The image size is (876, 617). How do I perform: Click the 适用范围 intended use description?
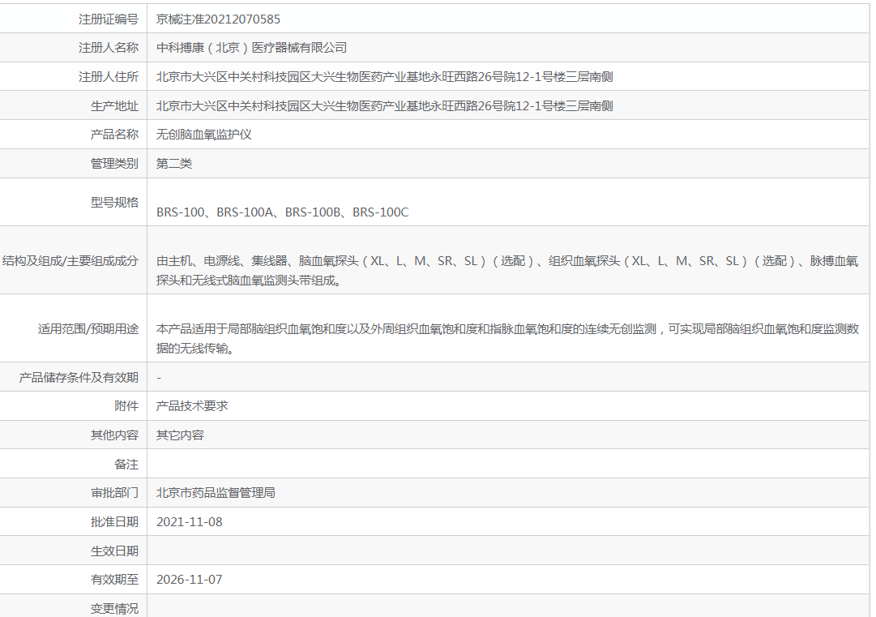(507, 339)
